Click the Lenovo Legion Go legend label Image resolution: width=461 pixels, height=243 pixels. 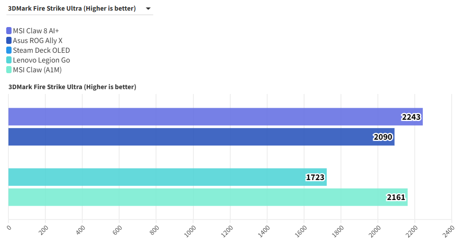[41, 60]
